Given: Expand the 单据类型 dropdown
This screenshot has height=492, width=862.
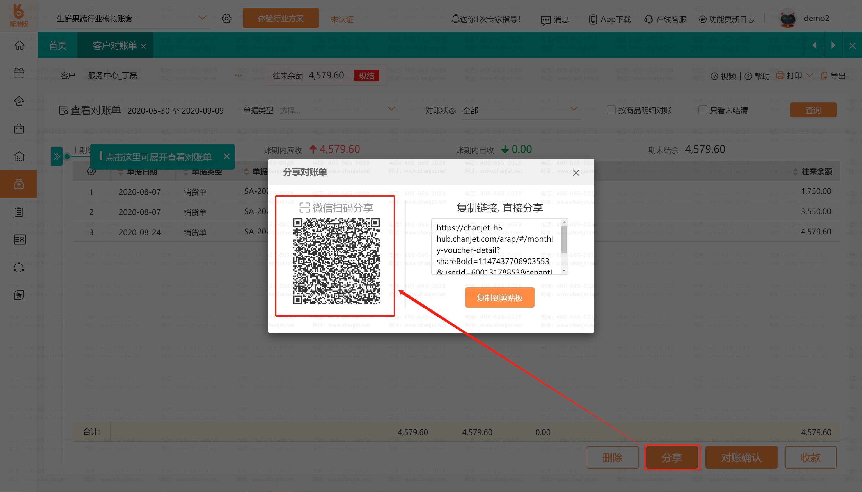Looking at the screenshot, I should coord(391,109).
